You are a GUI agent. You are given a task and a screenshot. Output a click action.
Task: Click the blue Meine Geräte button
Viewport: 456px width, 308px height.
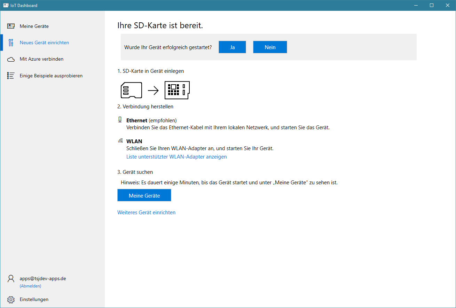tap(144, 195)
